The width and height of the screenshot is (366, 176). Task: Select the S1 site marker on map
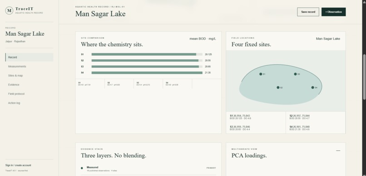[261, 74]
